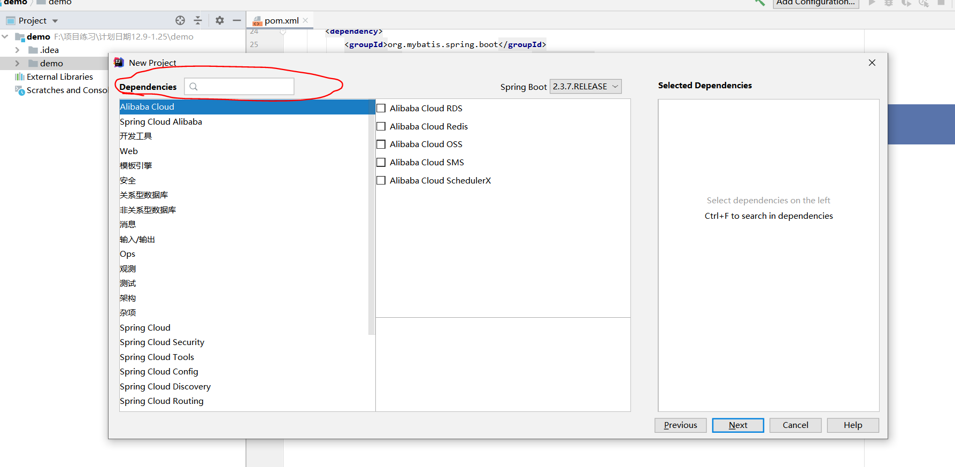Select 架构 category

(244, 298)
